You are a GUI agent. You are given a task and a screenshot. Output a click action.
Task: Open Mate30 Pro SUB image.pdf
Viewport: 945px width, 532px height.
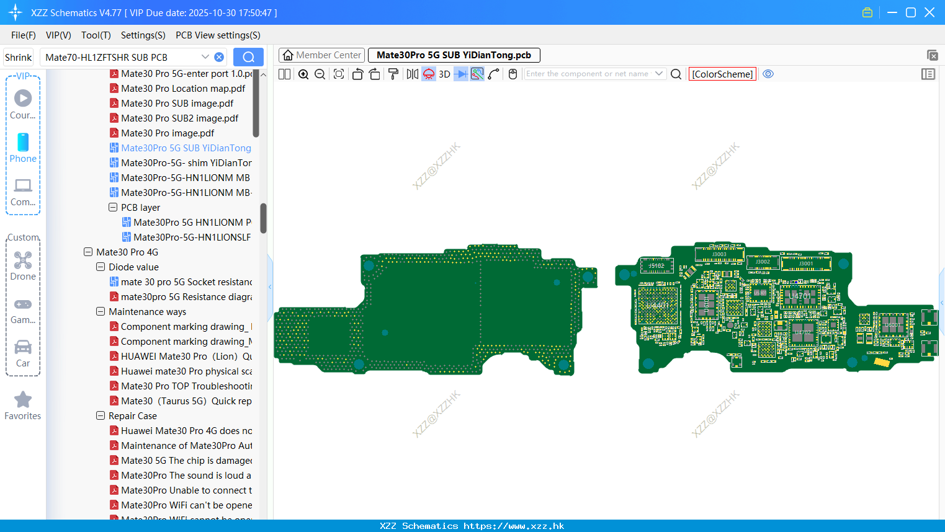pyautogui.click(x=177, y=103)
